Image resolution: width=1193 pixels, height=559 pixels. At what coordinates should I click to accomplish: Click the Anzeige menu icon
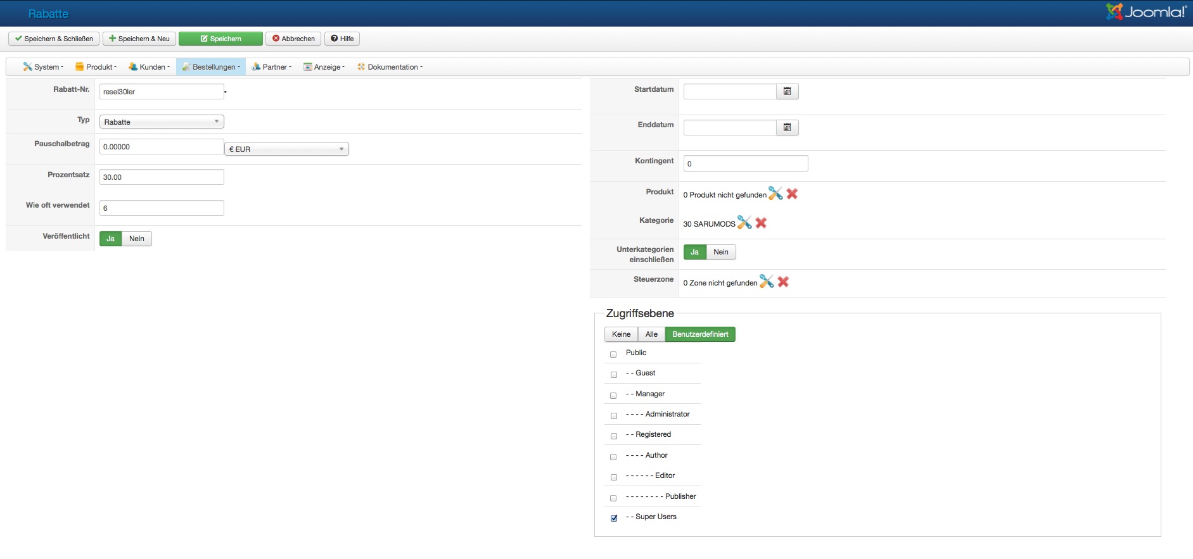pyautogui.click(x=308, y=66)
